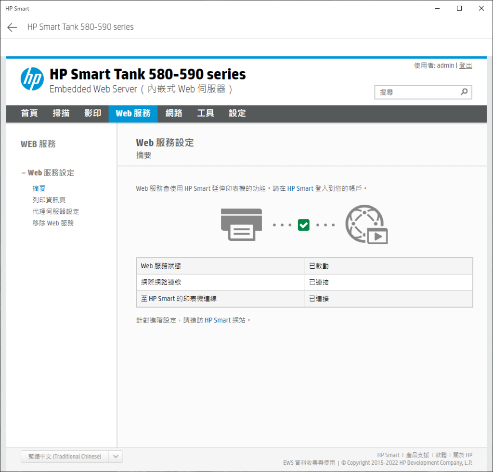Screen dimensions: 493x472
Task: Open the 影印 tab
Action: 93,113
